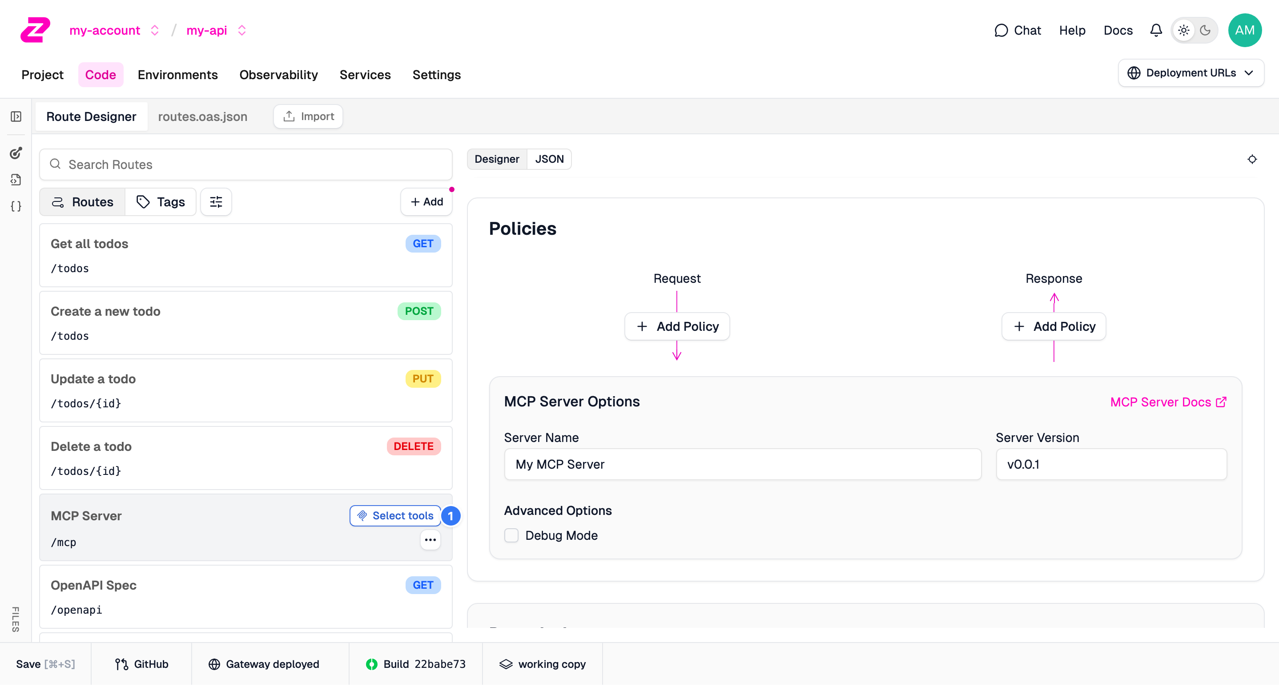Open the Deployment URLs dropdown
Viewport: 1279px width, 691px height.
1191,73
